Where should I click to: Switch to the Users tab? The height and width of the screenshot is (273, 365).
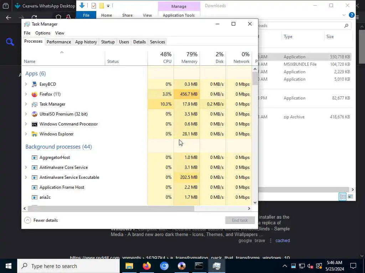click(124, 42)
